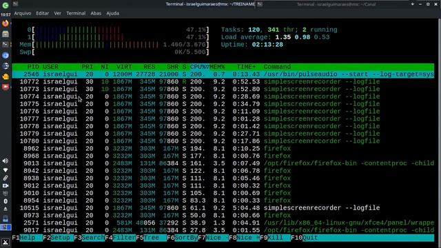Viewport: 441px width, 248px height.
Task: Select xfce4 panel wrapper row PID 2571
Action: (x=223, y=223)
